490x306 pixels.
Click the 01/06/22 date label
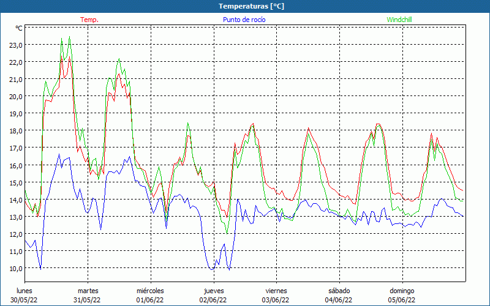[150, 300]
